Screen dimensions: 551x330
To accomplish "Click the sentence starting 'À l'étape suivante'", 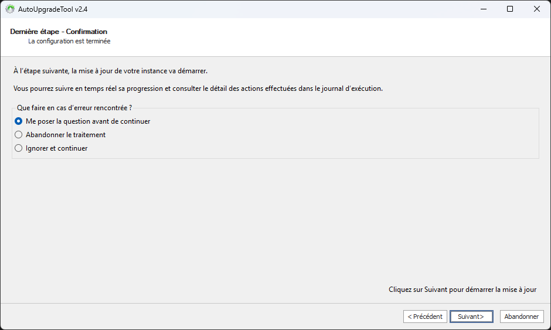I will [110, 71].
